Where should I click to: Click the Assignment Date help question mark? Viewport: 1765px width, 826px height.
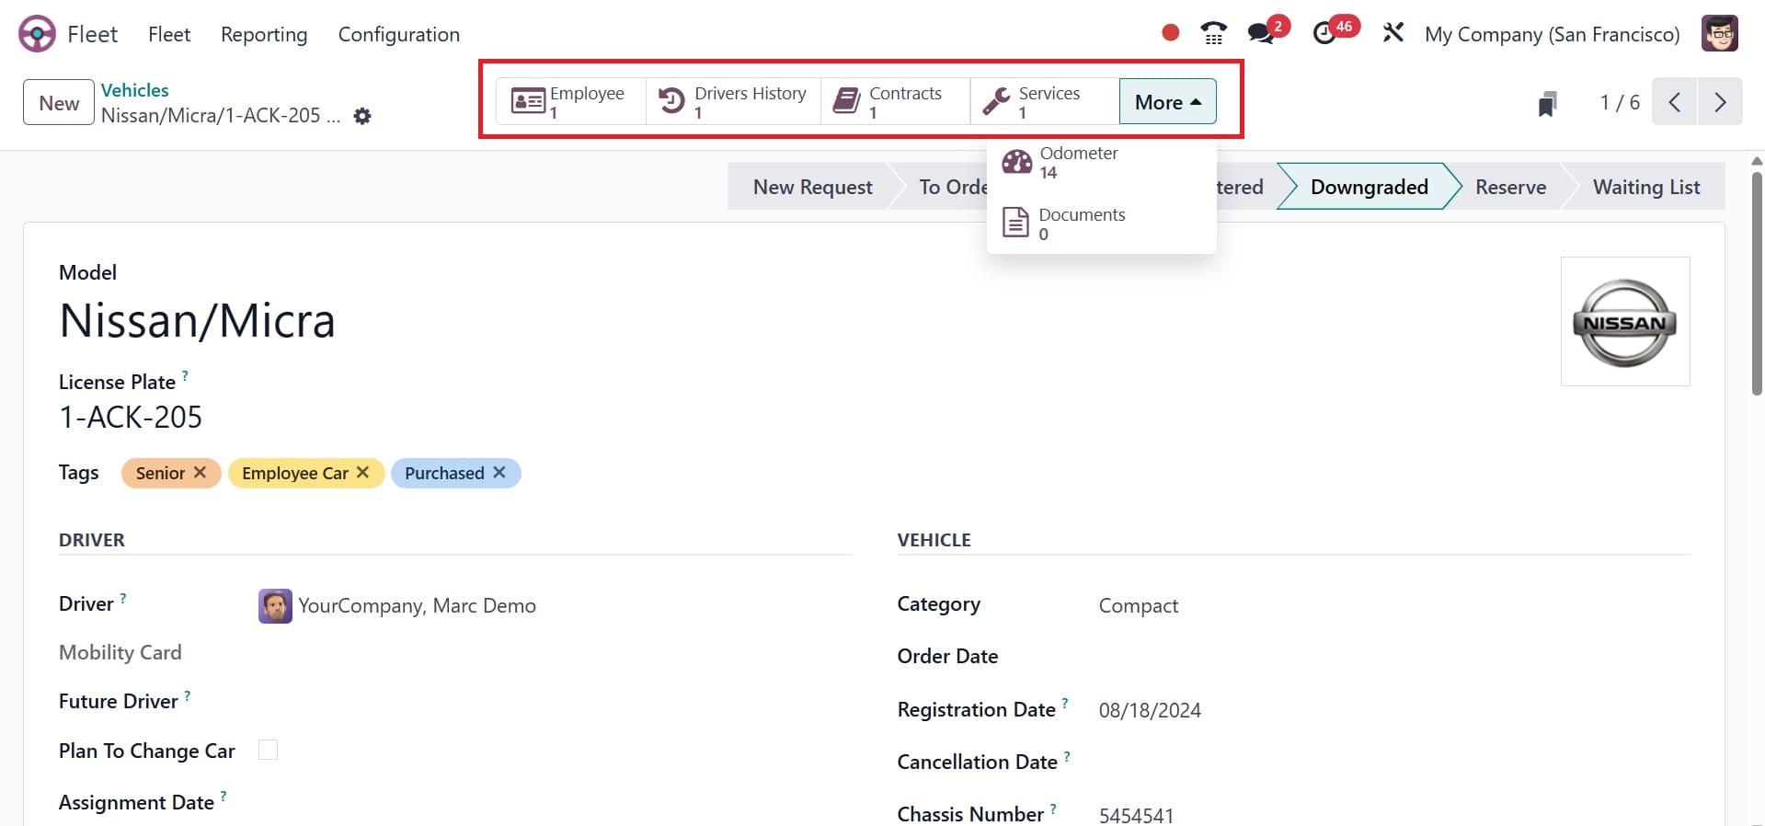click(223, 797)
